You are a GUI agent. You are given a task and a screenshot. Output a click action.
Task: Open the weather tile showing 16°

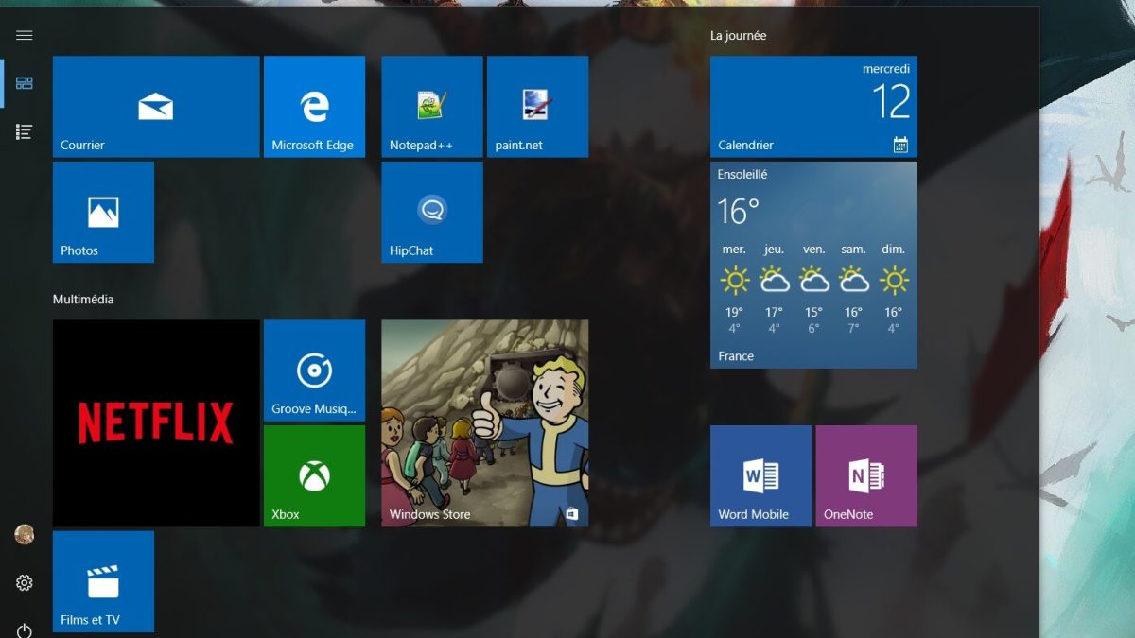[x=813, y=265]
